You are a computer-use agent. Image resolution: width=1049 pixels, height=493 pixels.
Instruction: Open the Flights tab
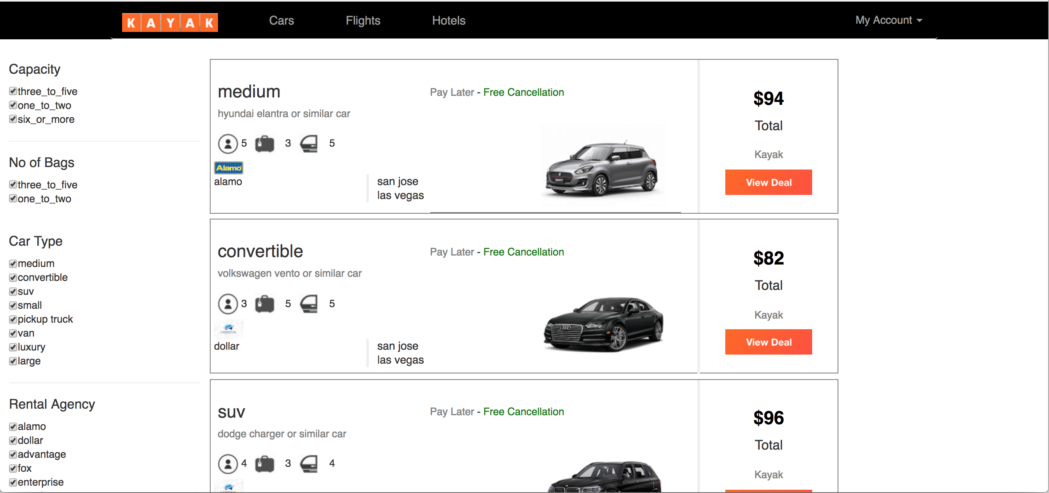[x=363, y=20]
